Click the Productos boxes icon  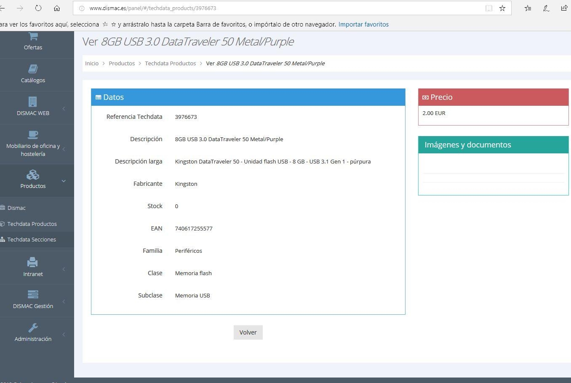(x=33, y=174)
